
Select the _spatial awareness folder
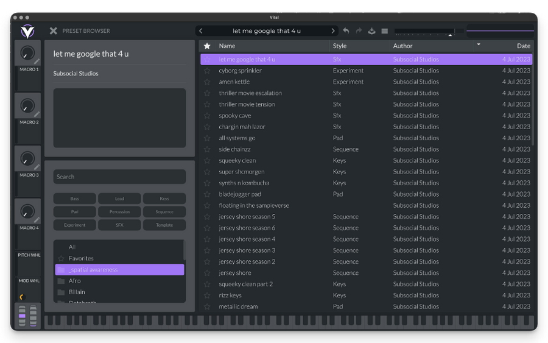(119, 269)
